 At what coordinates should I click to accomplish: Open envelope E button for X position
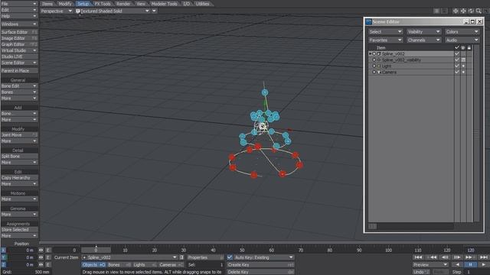(x=48, y=250)
